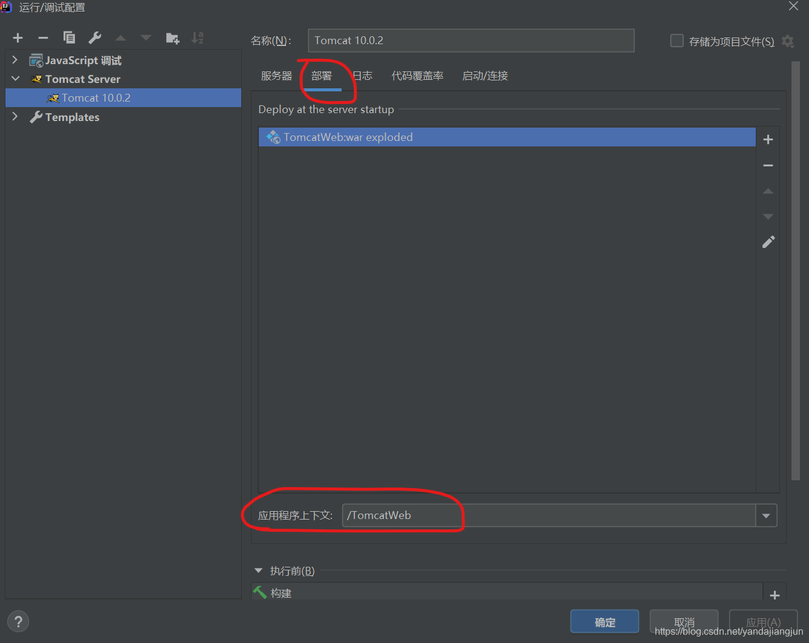Open edit templates wrench icon

(x=95, y=38)
